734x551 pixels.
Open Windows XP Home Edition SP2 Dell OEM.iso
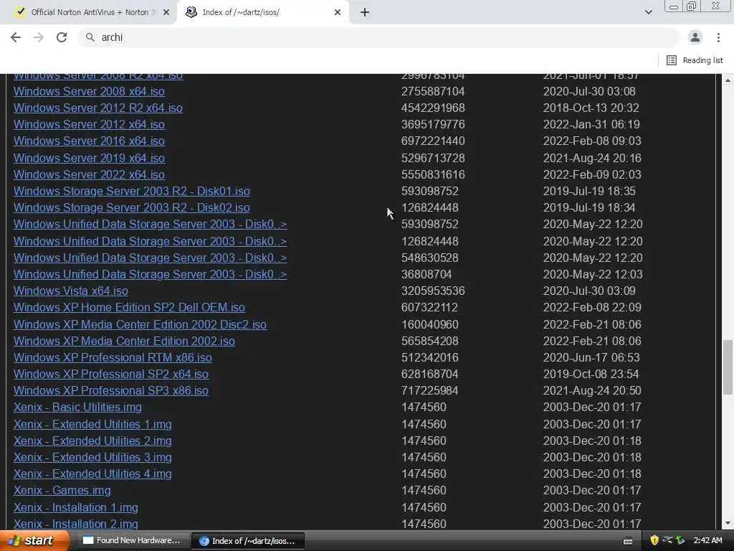click(129, 307)
